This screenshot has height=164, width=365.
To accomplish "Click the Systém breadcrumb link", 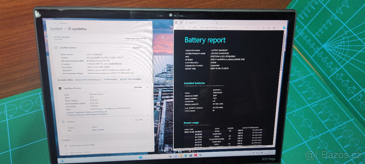I will click(57, 29).
